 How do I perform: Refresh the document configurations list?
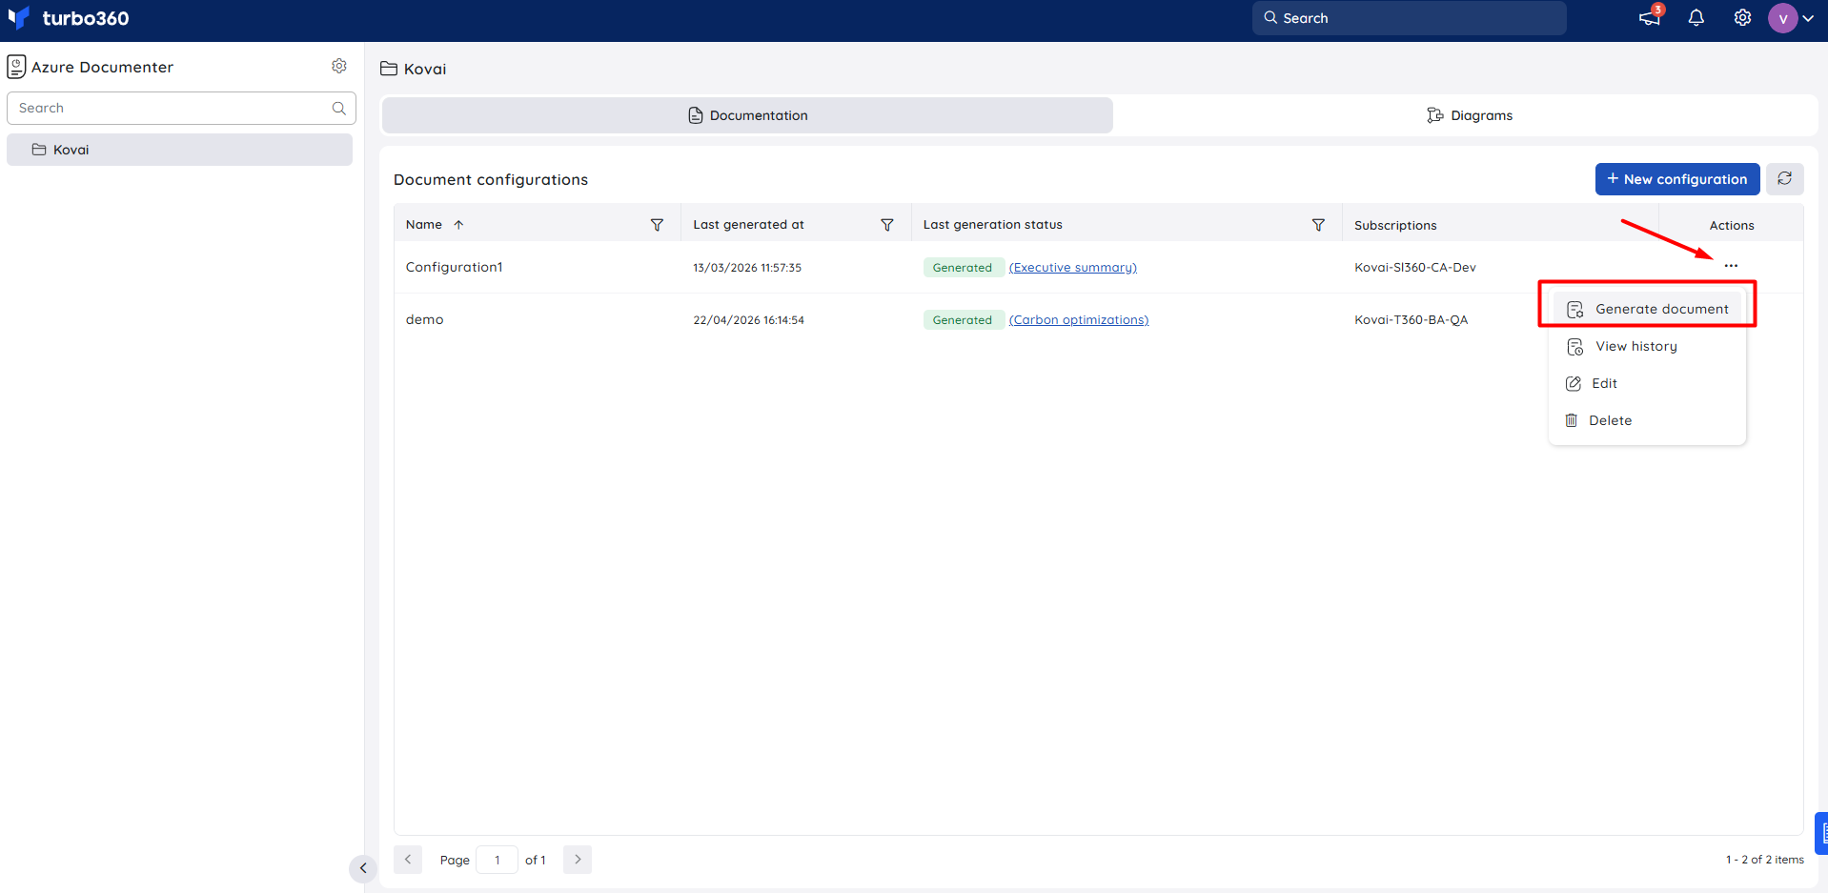point(1785,179)
